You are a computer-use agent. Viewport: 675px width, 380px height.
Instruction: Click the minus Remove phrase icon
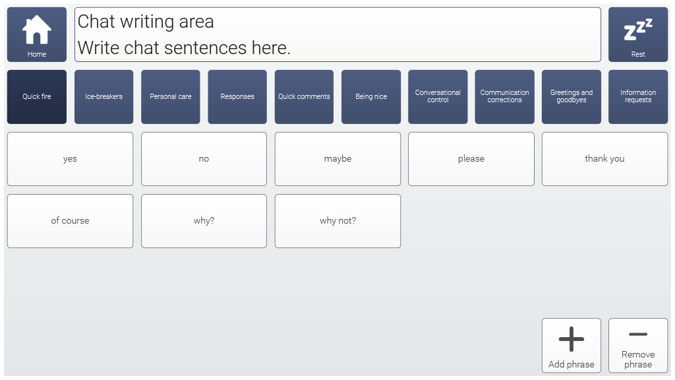point(637,335)
